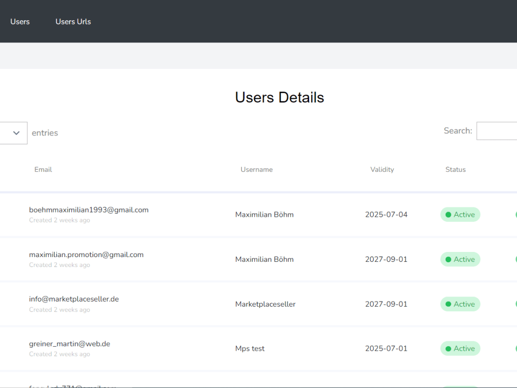The image size is (517, 388).
Task: Open the Users Urls page
Action: (x=73, y=22)
